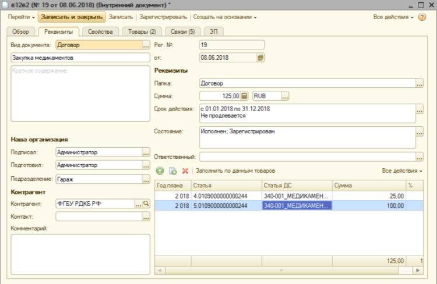Open the calendar picker for registration date
This screenshot has width=437, height=284.
260,58
